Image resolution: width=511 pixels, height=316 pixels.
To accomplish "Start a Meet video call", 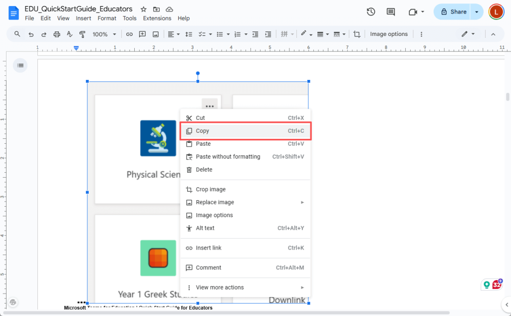I will pos(414,11).
